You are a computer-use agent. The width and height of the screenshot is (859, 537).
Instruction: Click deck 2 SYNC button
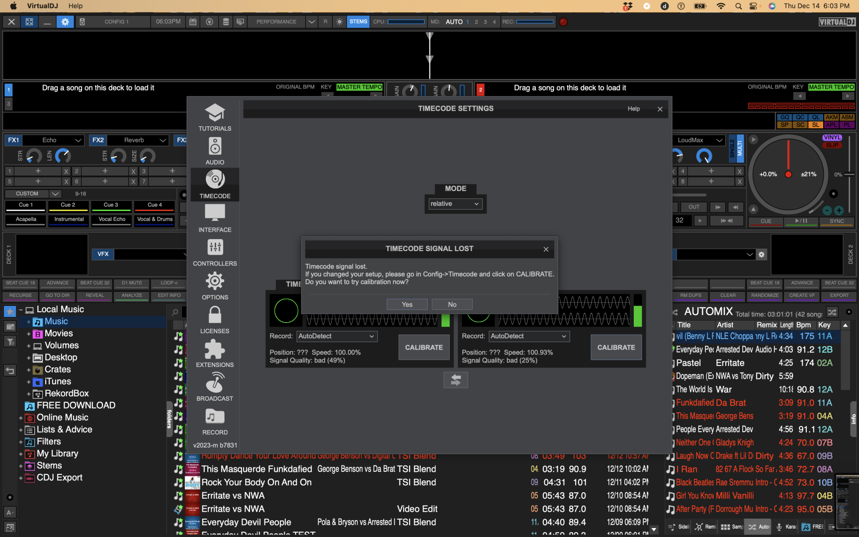pos(837,221)
